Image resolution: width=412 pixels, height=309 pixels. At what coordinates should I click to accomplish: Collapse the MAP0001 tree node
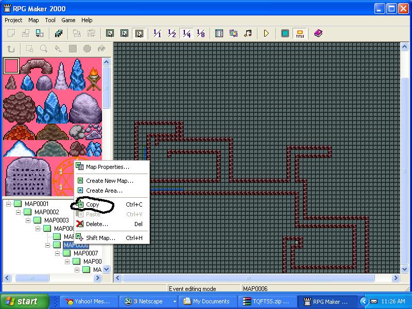(9, 204)
